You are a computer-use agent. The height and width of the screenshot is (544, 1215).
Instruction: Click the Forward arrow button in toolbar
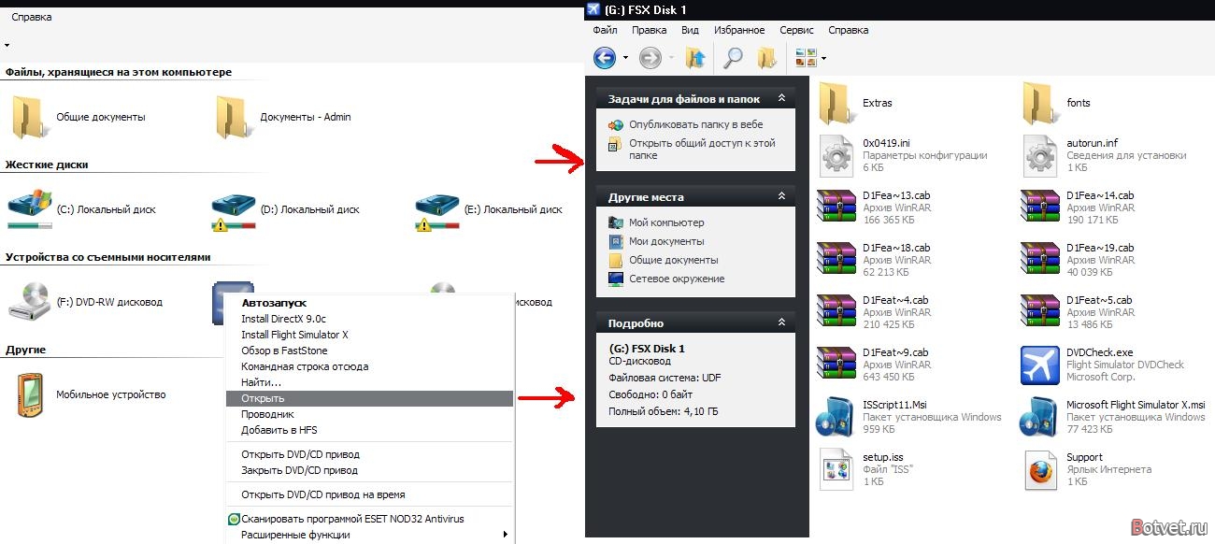coord(650,58)
